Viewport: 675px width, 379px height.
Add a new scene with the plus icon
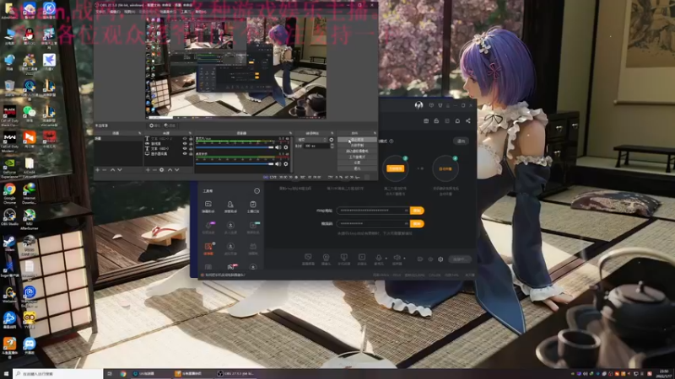tap(97, 170)
